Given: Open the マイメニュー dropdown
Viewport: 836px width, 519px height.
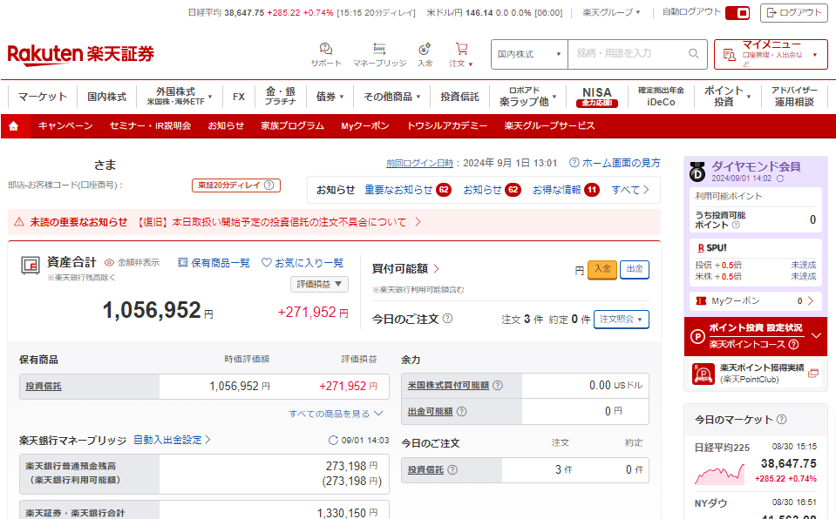Looking at the screenshot, I should click(771, 54).
